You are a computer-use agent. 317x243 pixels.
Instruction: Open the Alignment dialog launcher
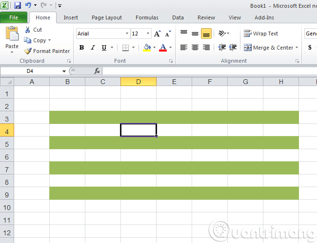297,61
